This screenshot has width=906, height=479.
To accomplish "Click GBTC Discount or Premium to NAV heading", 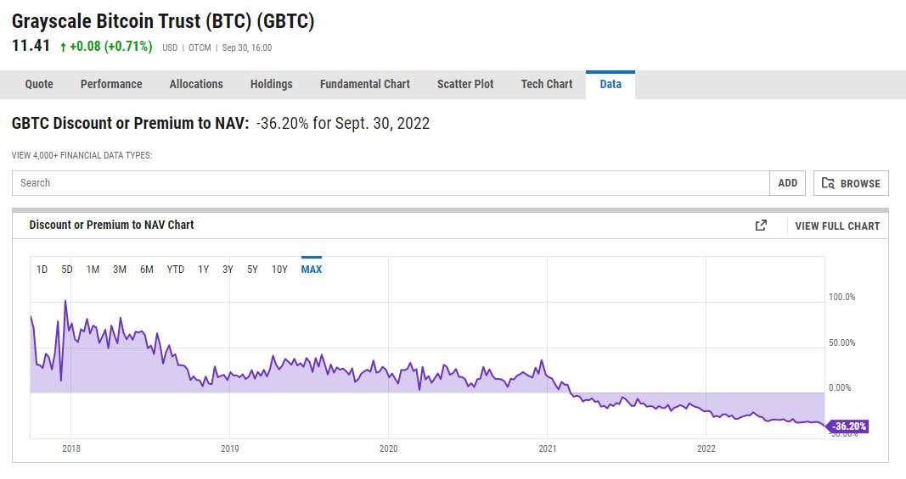I will coord(130,124).
